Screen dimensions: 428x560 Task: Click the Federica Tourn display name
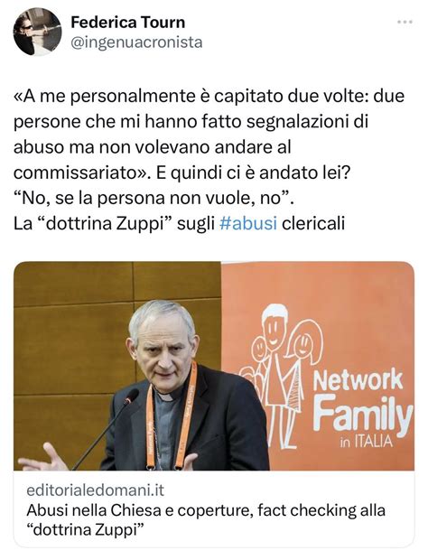pos(128,23)
